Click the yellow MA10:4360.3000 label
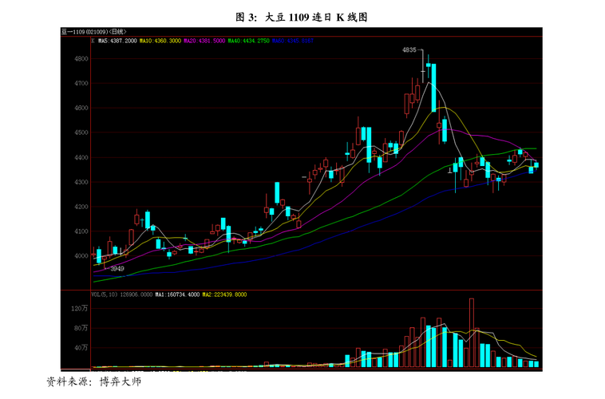This screenshot has width=605, height=399. pos(160,41)
